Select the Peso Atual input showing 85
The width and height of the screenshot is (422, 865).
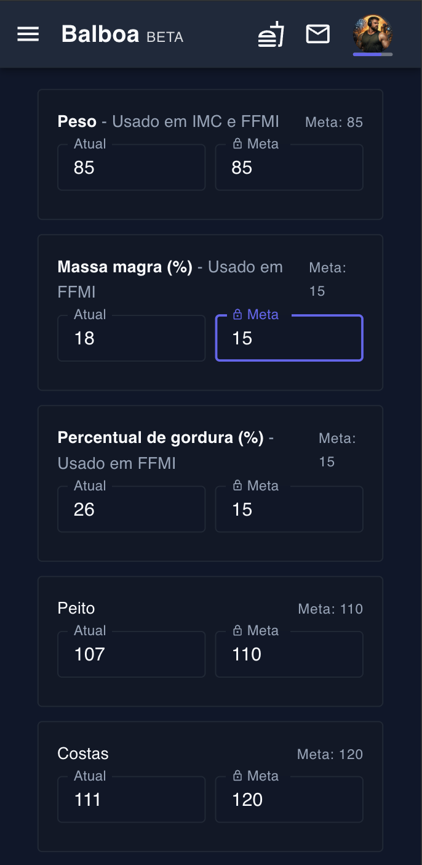(x=131, y=167)
